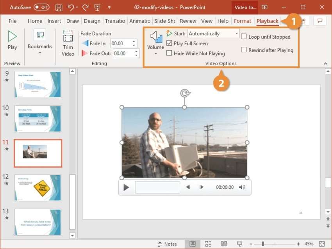Mute the video audio in player bar

(242, 187)
